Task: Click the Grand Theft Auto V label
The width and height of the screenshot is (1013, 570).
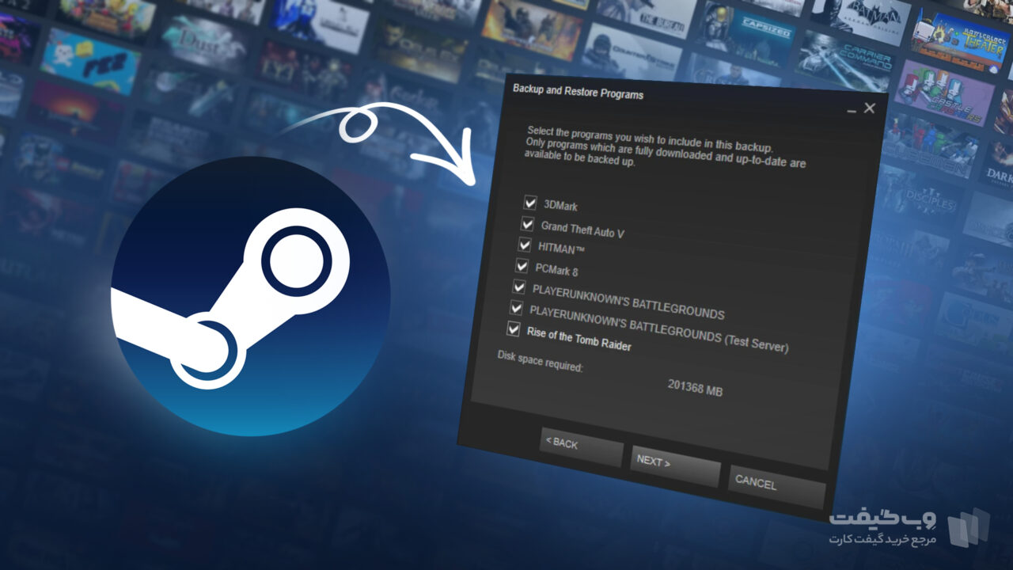Action: pyautogui.click(x=582, y=230)
